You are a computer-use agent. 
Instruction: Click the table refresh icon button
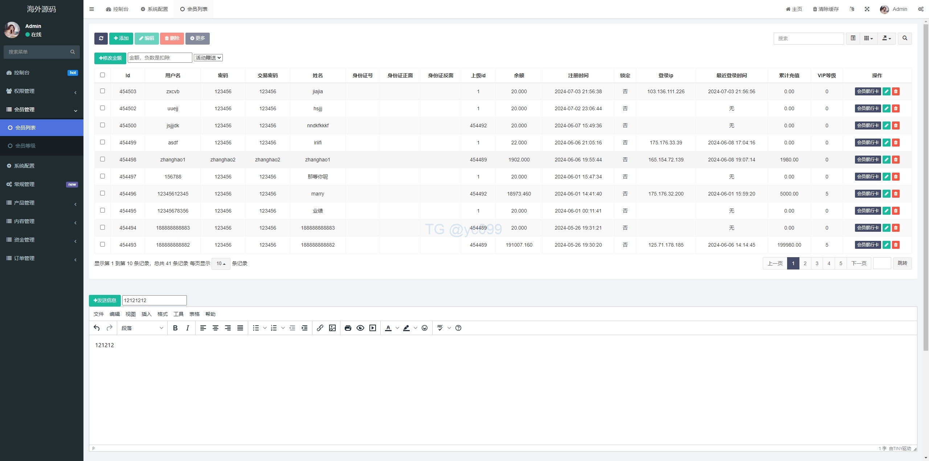coord(101,38)
